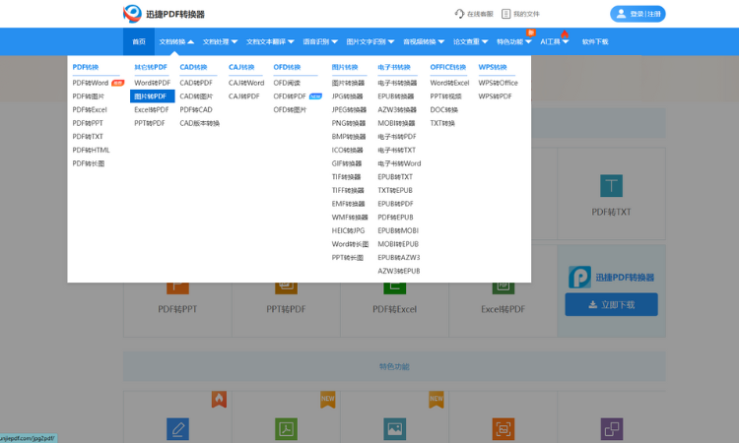Collapse the 文档转换 dropdown menu
This screenshot has height=443, width=739.
point(177,42)
